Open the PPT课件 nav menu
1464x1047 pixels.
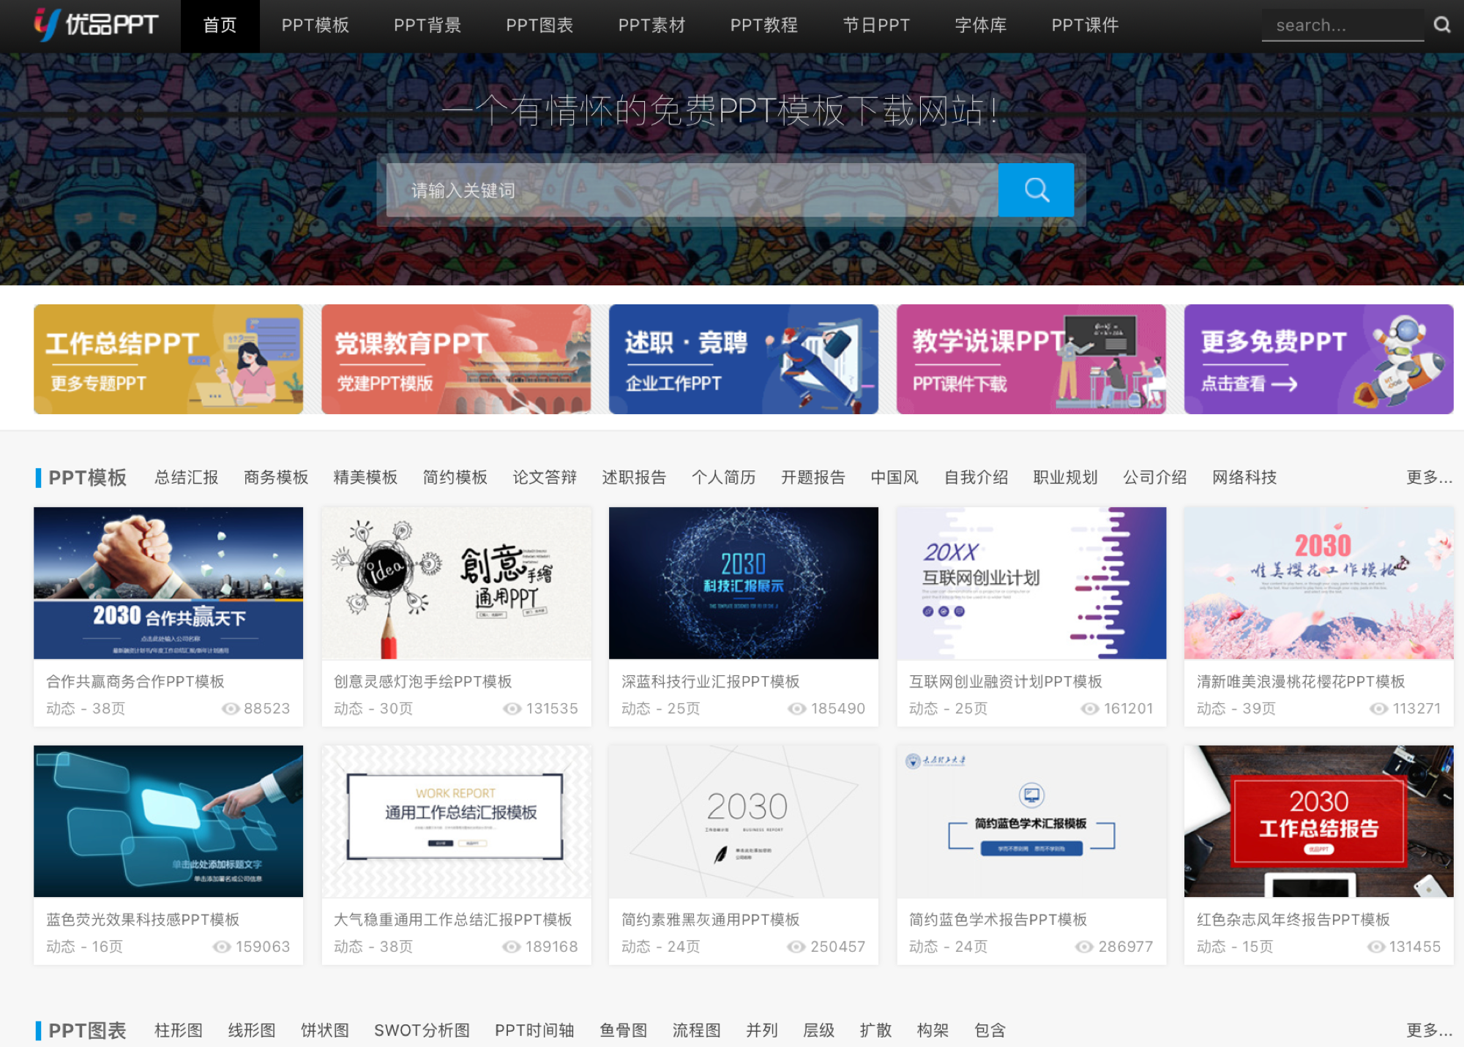point(1085,26)
